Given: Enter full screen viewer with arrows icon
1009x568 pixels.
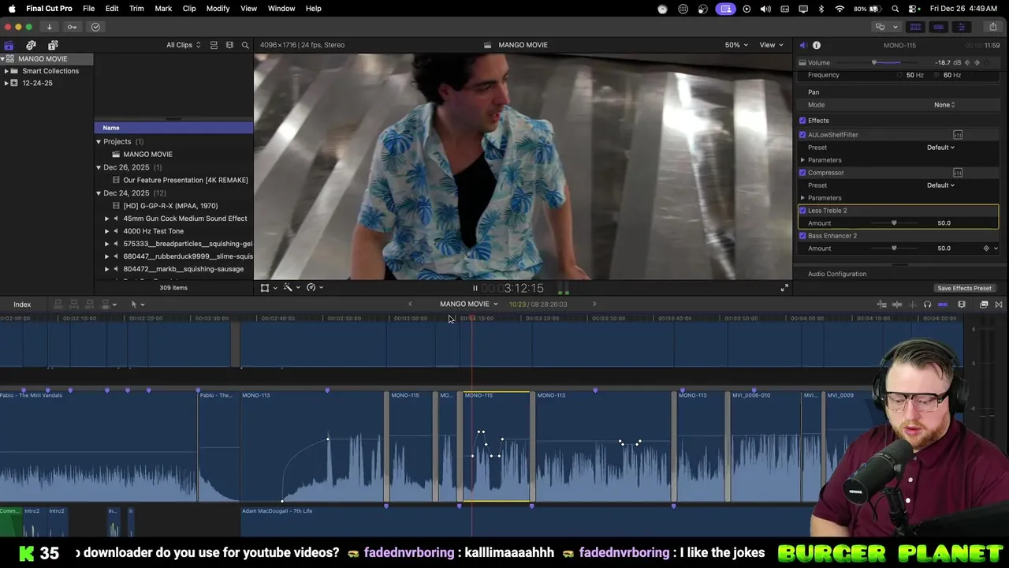Looking at the screenshot, I should point(784,288).
